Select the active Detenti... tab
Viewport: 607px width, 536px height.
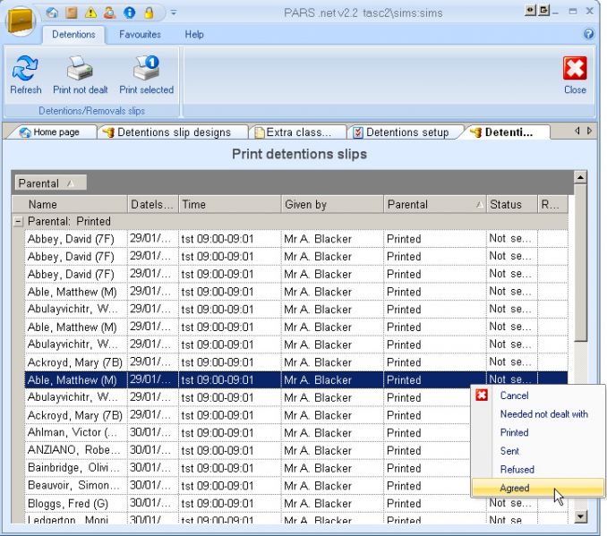pyautogui.click(x=507, y=132)
